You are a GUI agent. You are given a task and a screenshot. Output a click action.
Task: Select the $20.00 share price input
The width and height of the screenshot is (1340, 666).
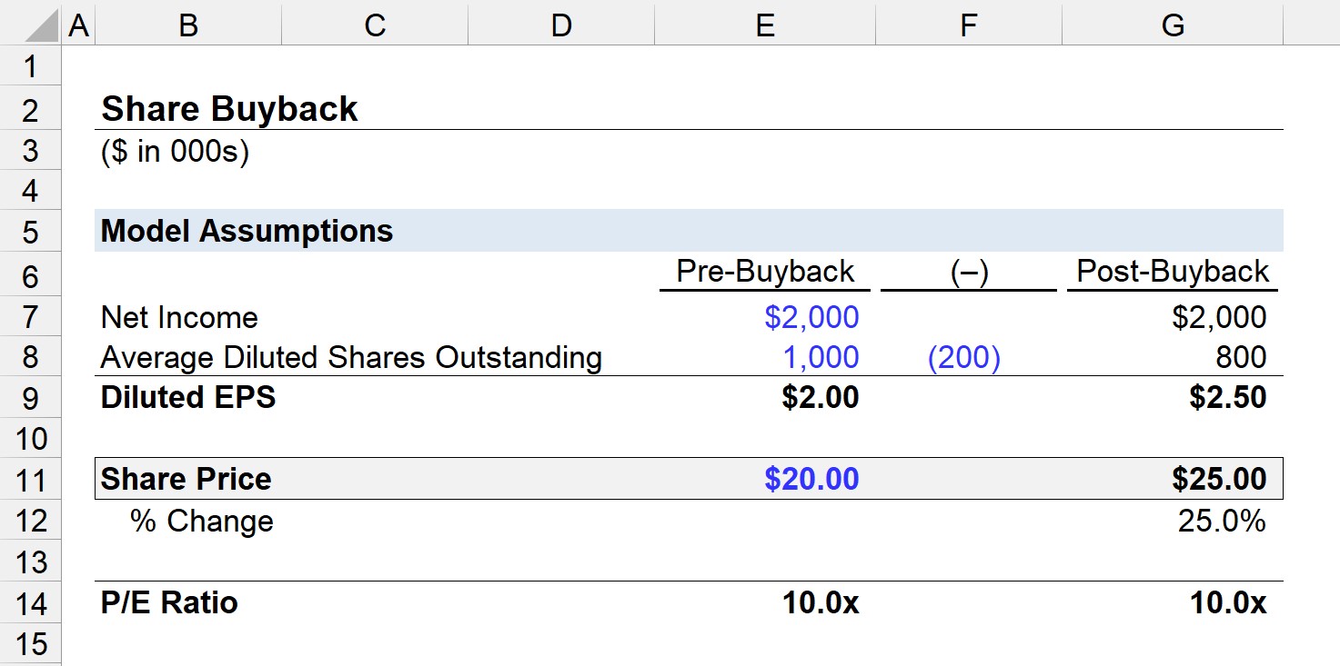tap(811, 479)
